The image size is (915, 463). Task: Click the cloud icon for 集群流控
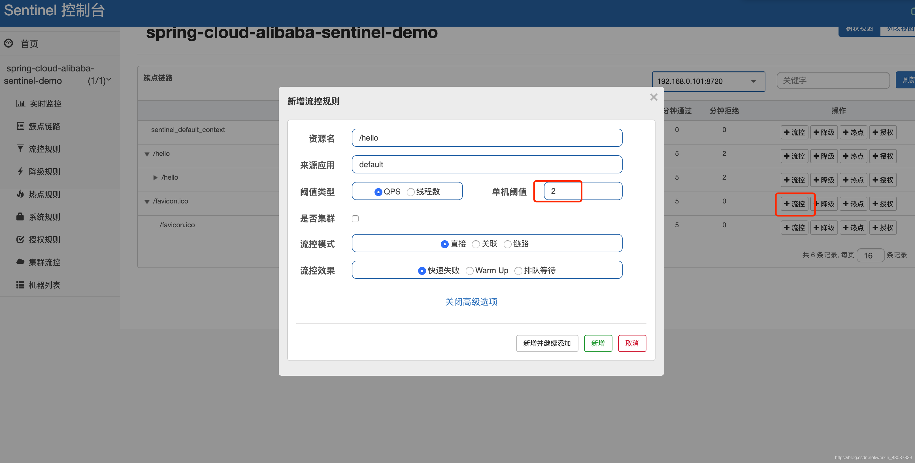(x=20, y=262)
